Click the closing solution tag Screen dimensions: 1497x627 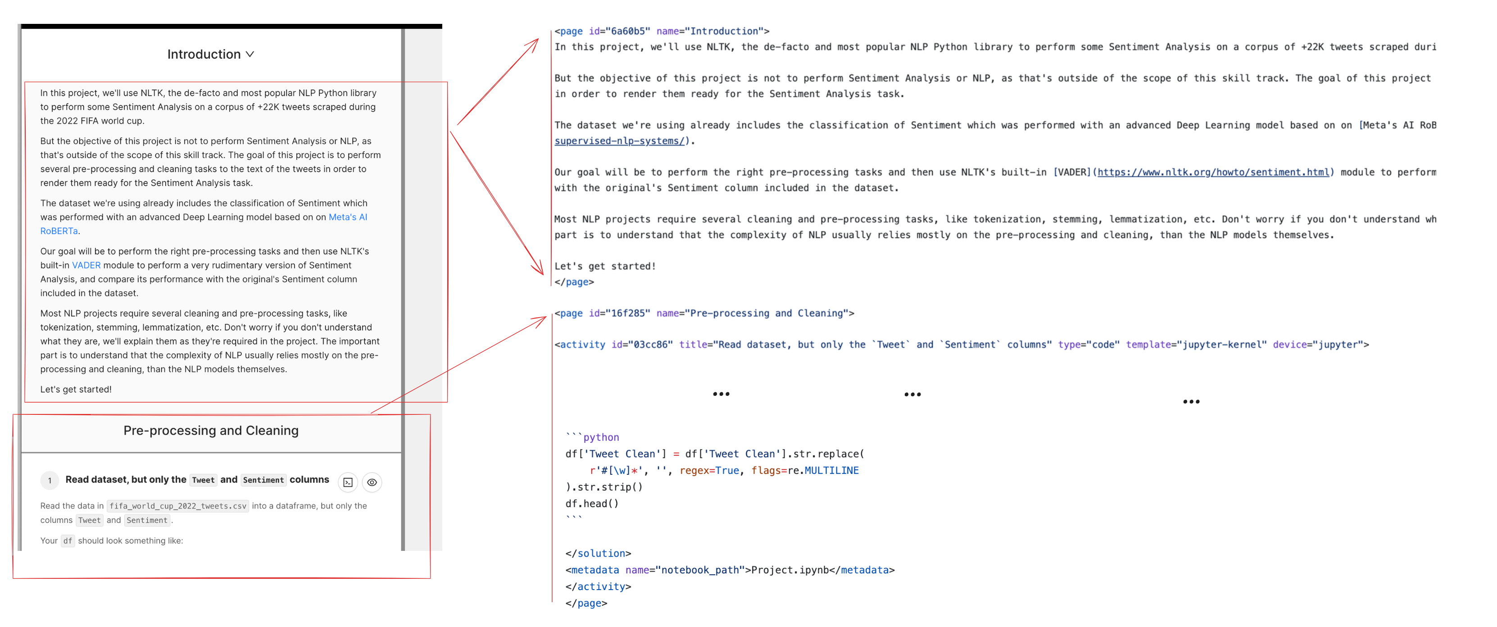coord(598,554)
